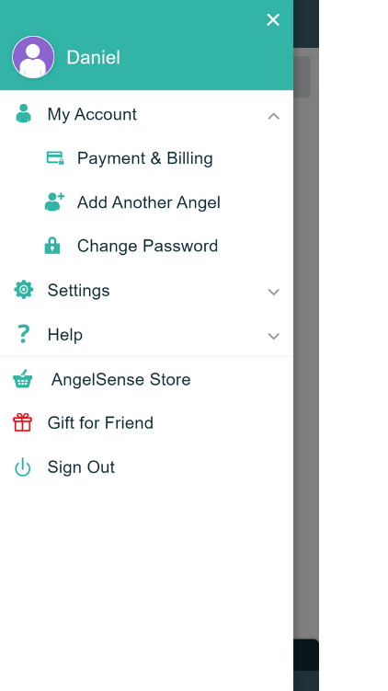Click the padlock Change Password icon
388x691 pixels.
(52, 246)
